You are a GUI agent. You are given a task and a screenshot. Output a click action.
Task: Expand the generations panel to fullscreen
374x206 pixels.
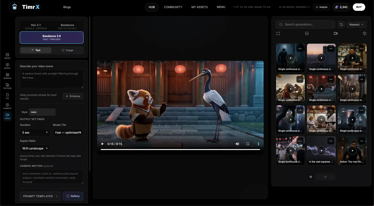278,33
